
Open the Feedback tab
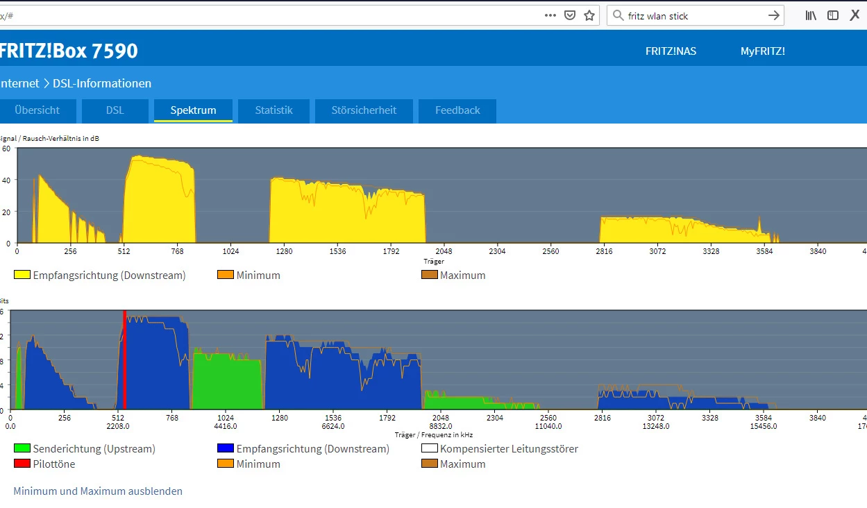click(x=457, y=110)
